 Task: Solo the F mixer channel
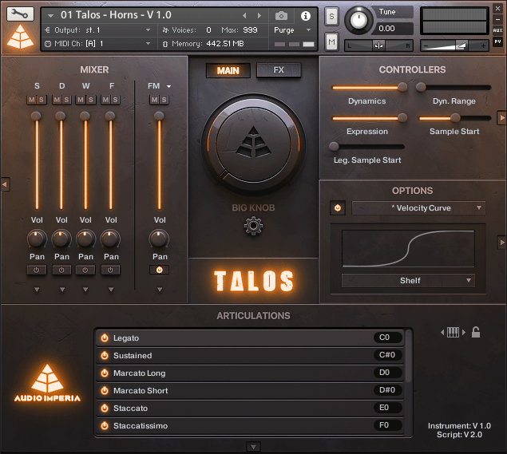[x=115, y=100]
